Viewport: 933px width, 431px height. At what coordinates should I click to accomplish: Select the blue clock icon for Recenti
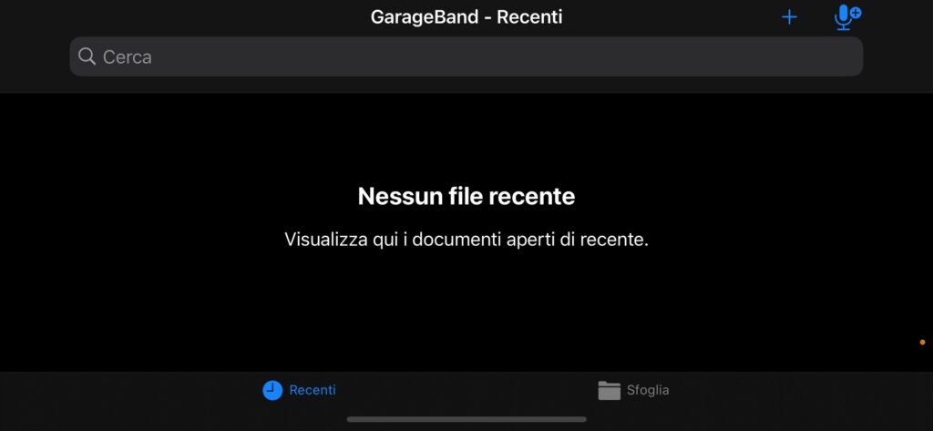pyautogui.click(x=272, y=391)
